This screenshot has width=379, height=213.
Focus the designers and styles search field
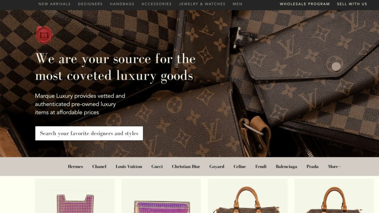89,133
